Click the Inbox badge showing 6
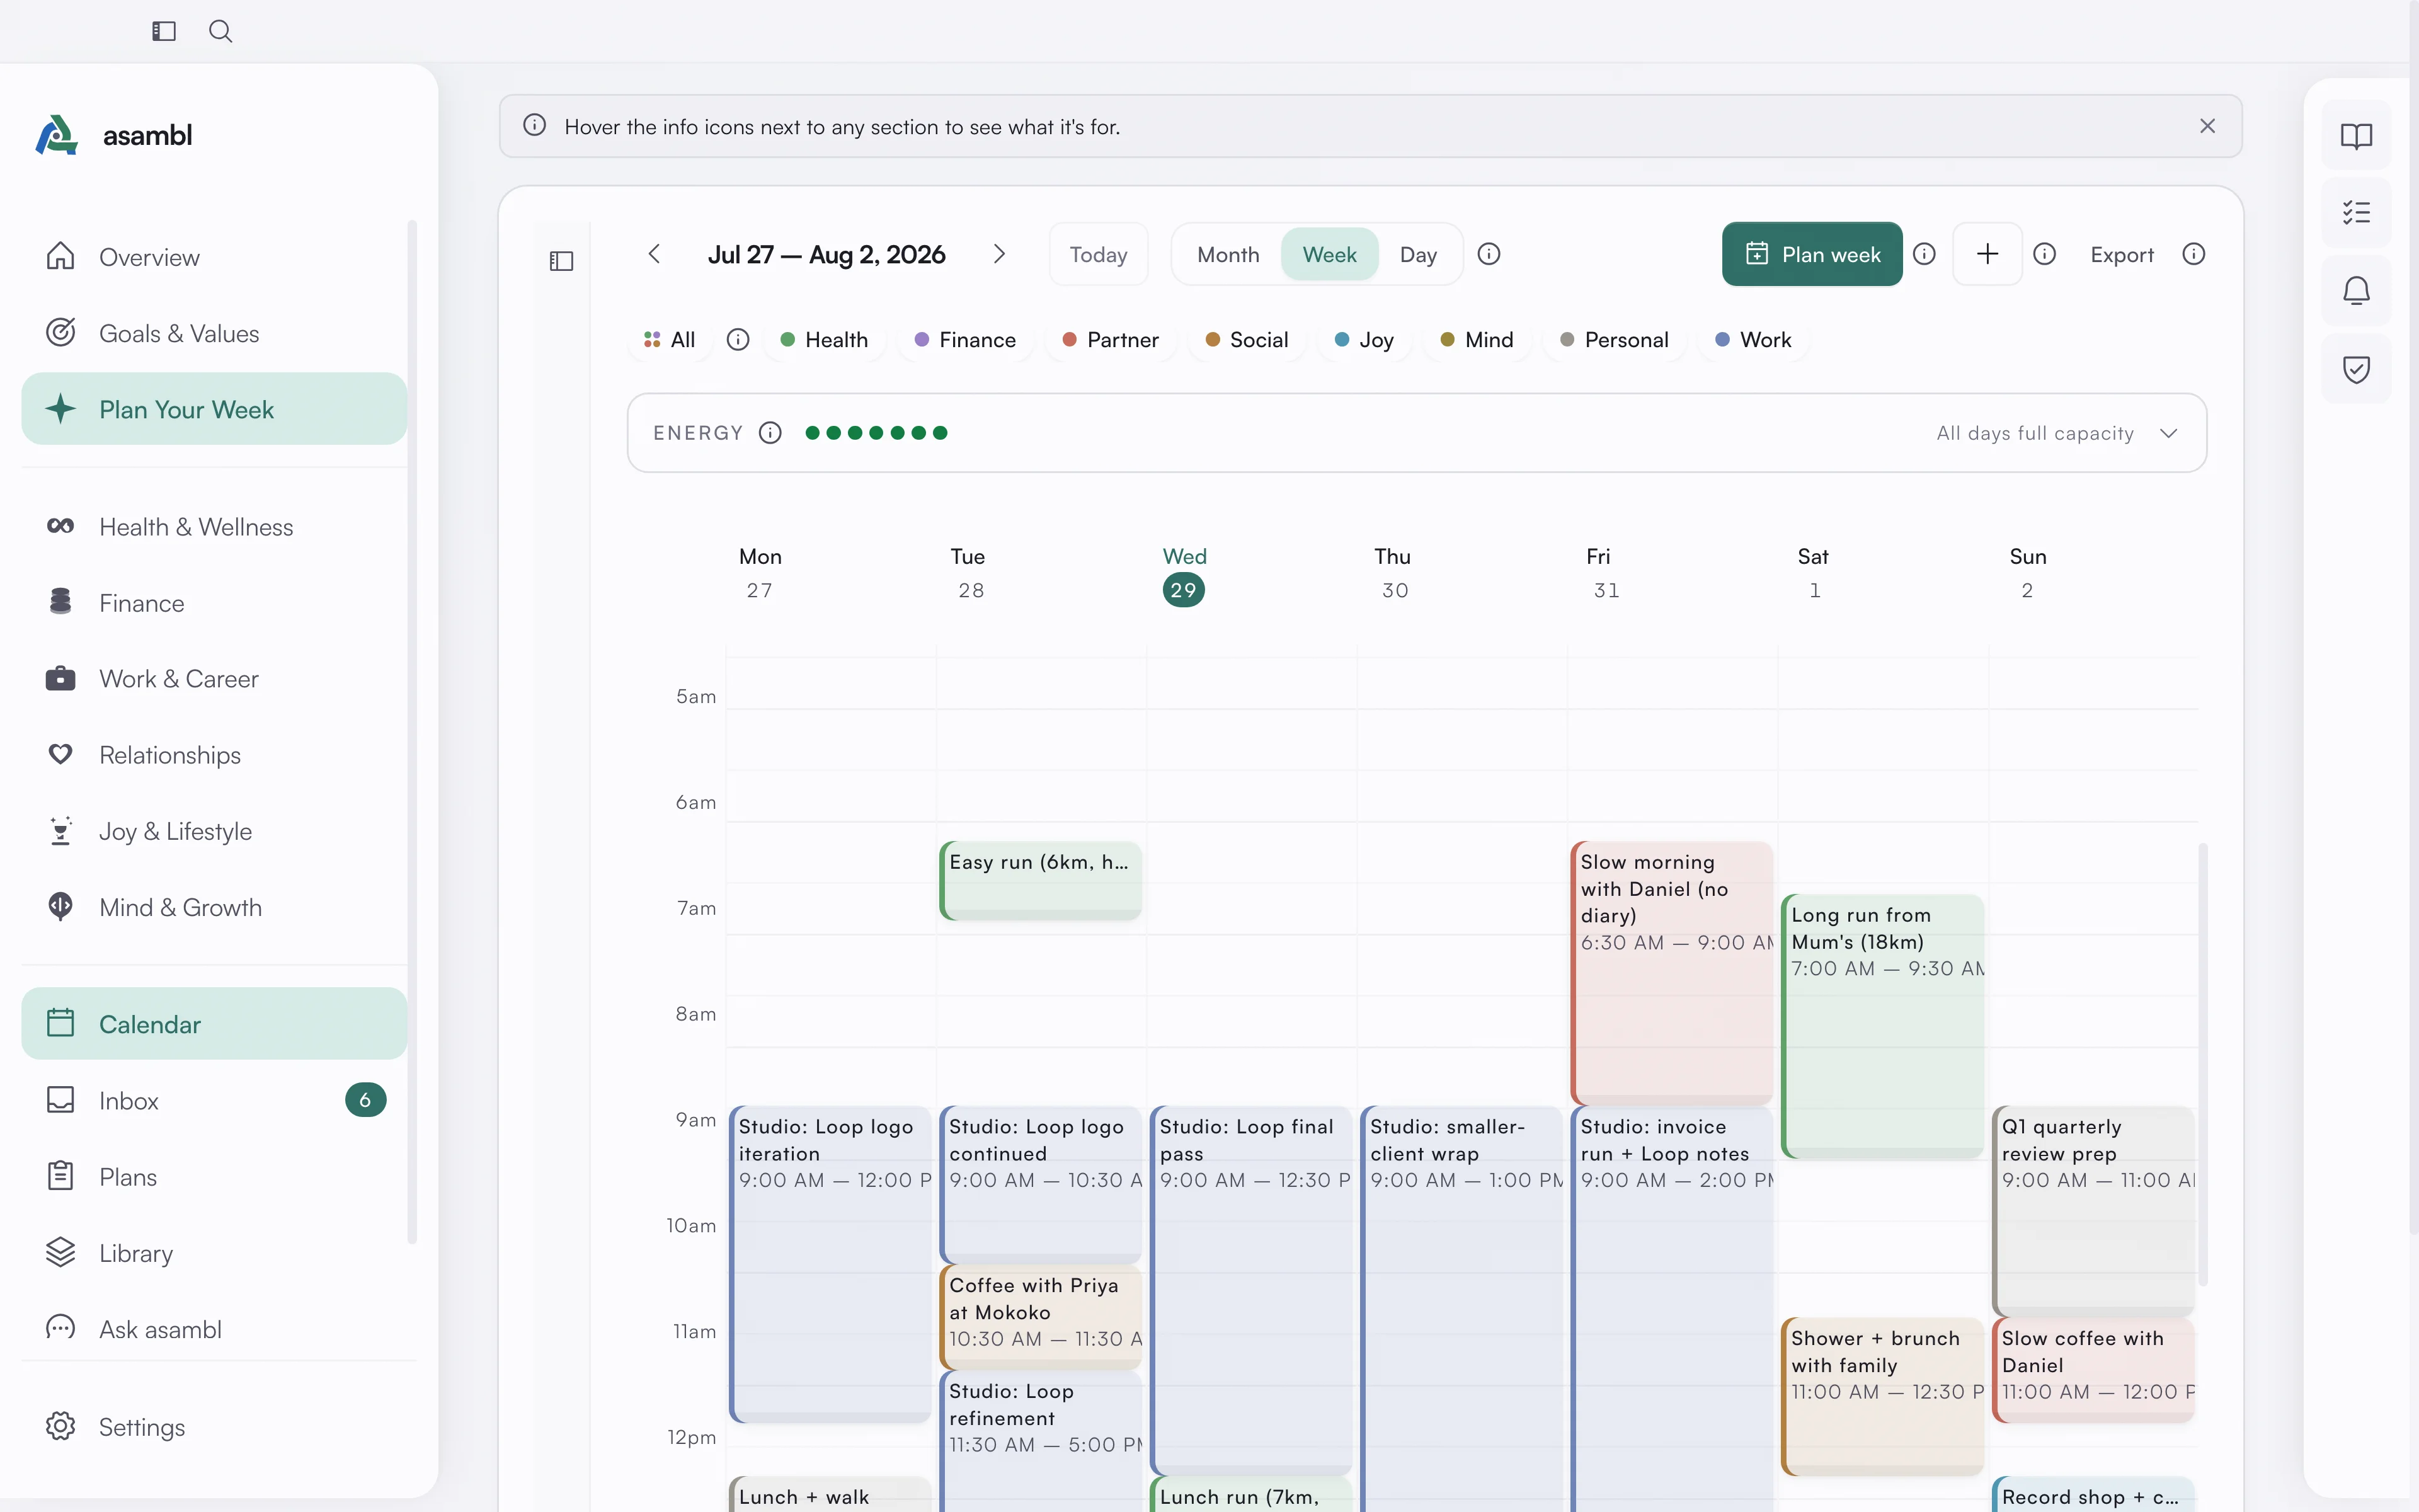Viewport: 2419px width, 1512px height. 366,1100
